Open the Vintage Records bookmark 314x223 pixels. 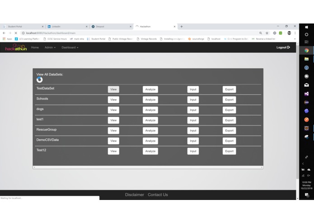click(x=147, y=39)
